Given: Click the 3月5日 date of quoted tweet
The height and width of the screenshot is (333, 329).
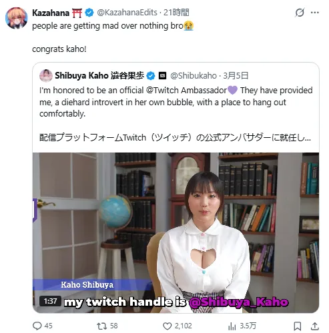Looking at the screenshot, I should pos(236,75).
